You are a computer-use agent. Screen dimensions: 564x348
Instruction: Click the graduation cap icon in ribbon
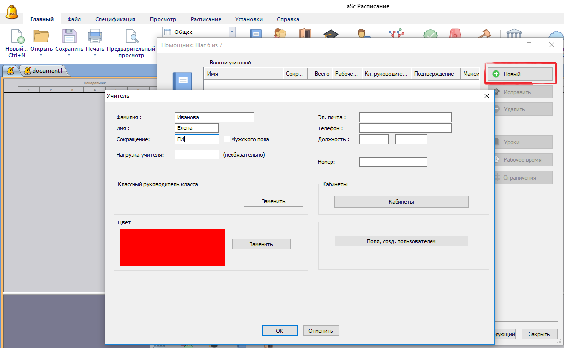point(331,34)
